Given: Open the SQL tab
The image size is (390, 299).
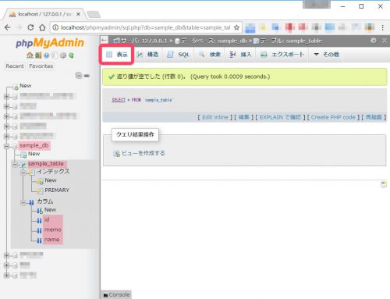Looking at the screenshot, I should tap(178, 55).
